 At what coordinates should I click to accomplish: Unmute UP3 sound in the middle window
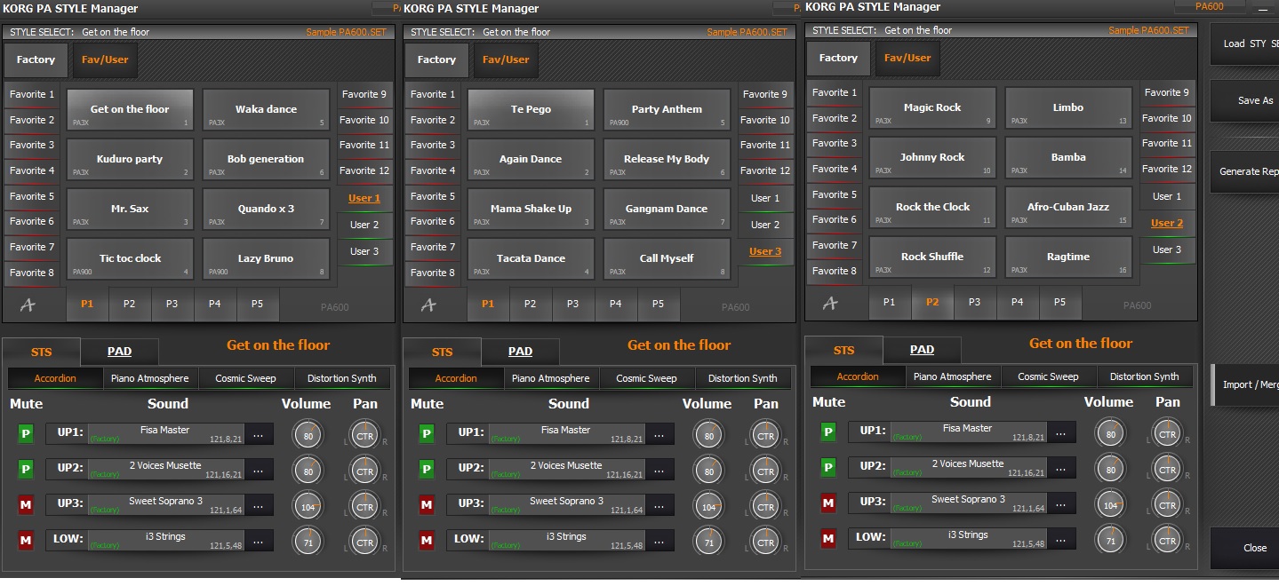coord(427,505)
